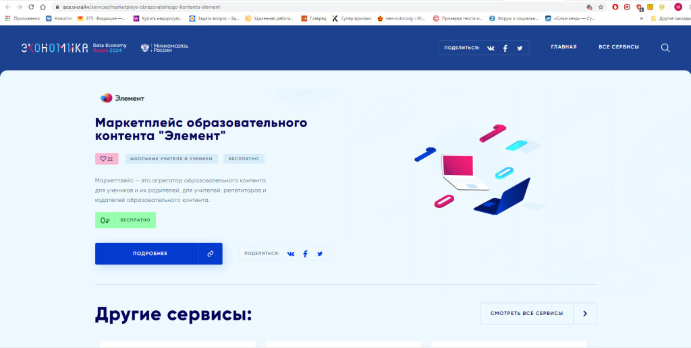The width and height of the screenshot is (691, 348).
Task: Open the Главред bookmark
Action: pos(314,18)
